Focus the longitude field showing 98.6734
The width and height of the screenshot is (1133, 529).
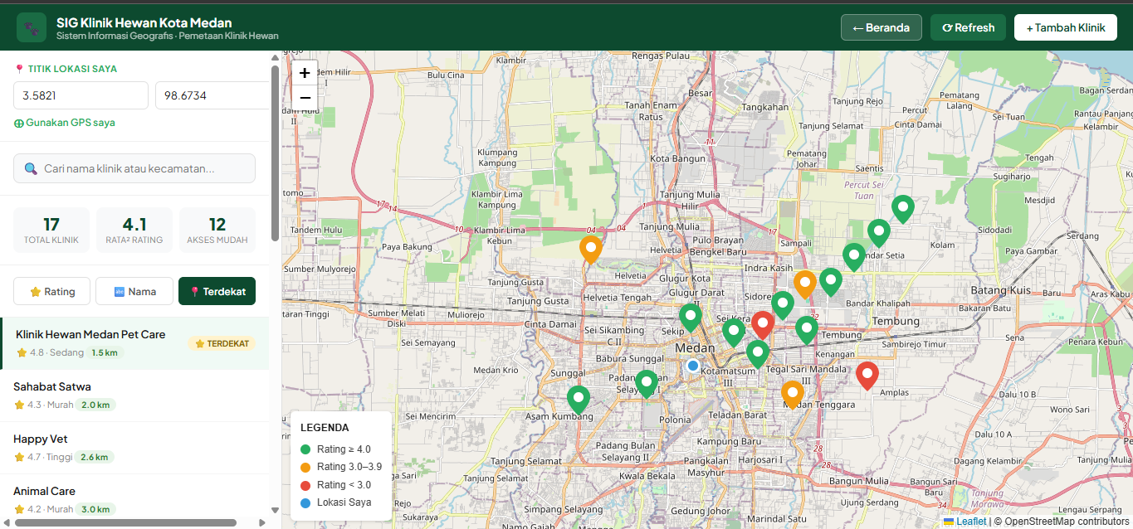tap(212, 95)
